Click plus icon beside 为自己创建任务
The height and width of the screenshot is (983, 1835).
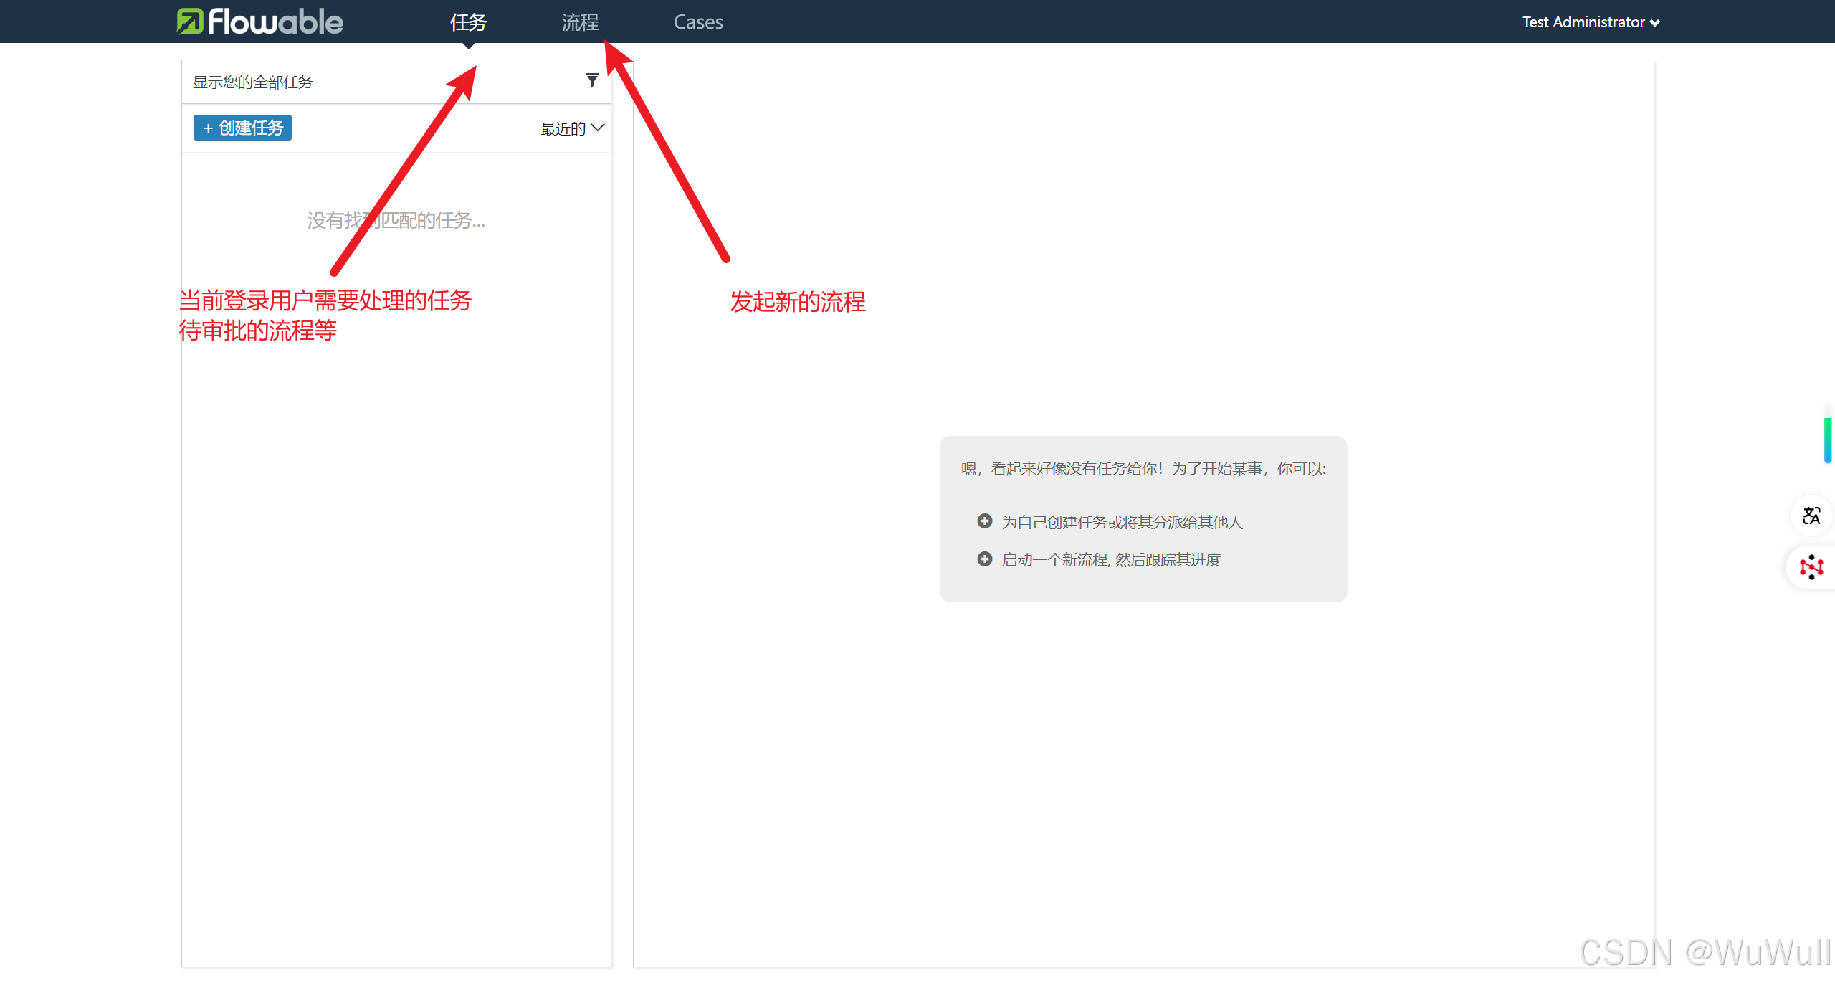tap(985, 521)
